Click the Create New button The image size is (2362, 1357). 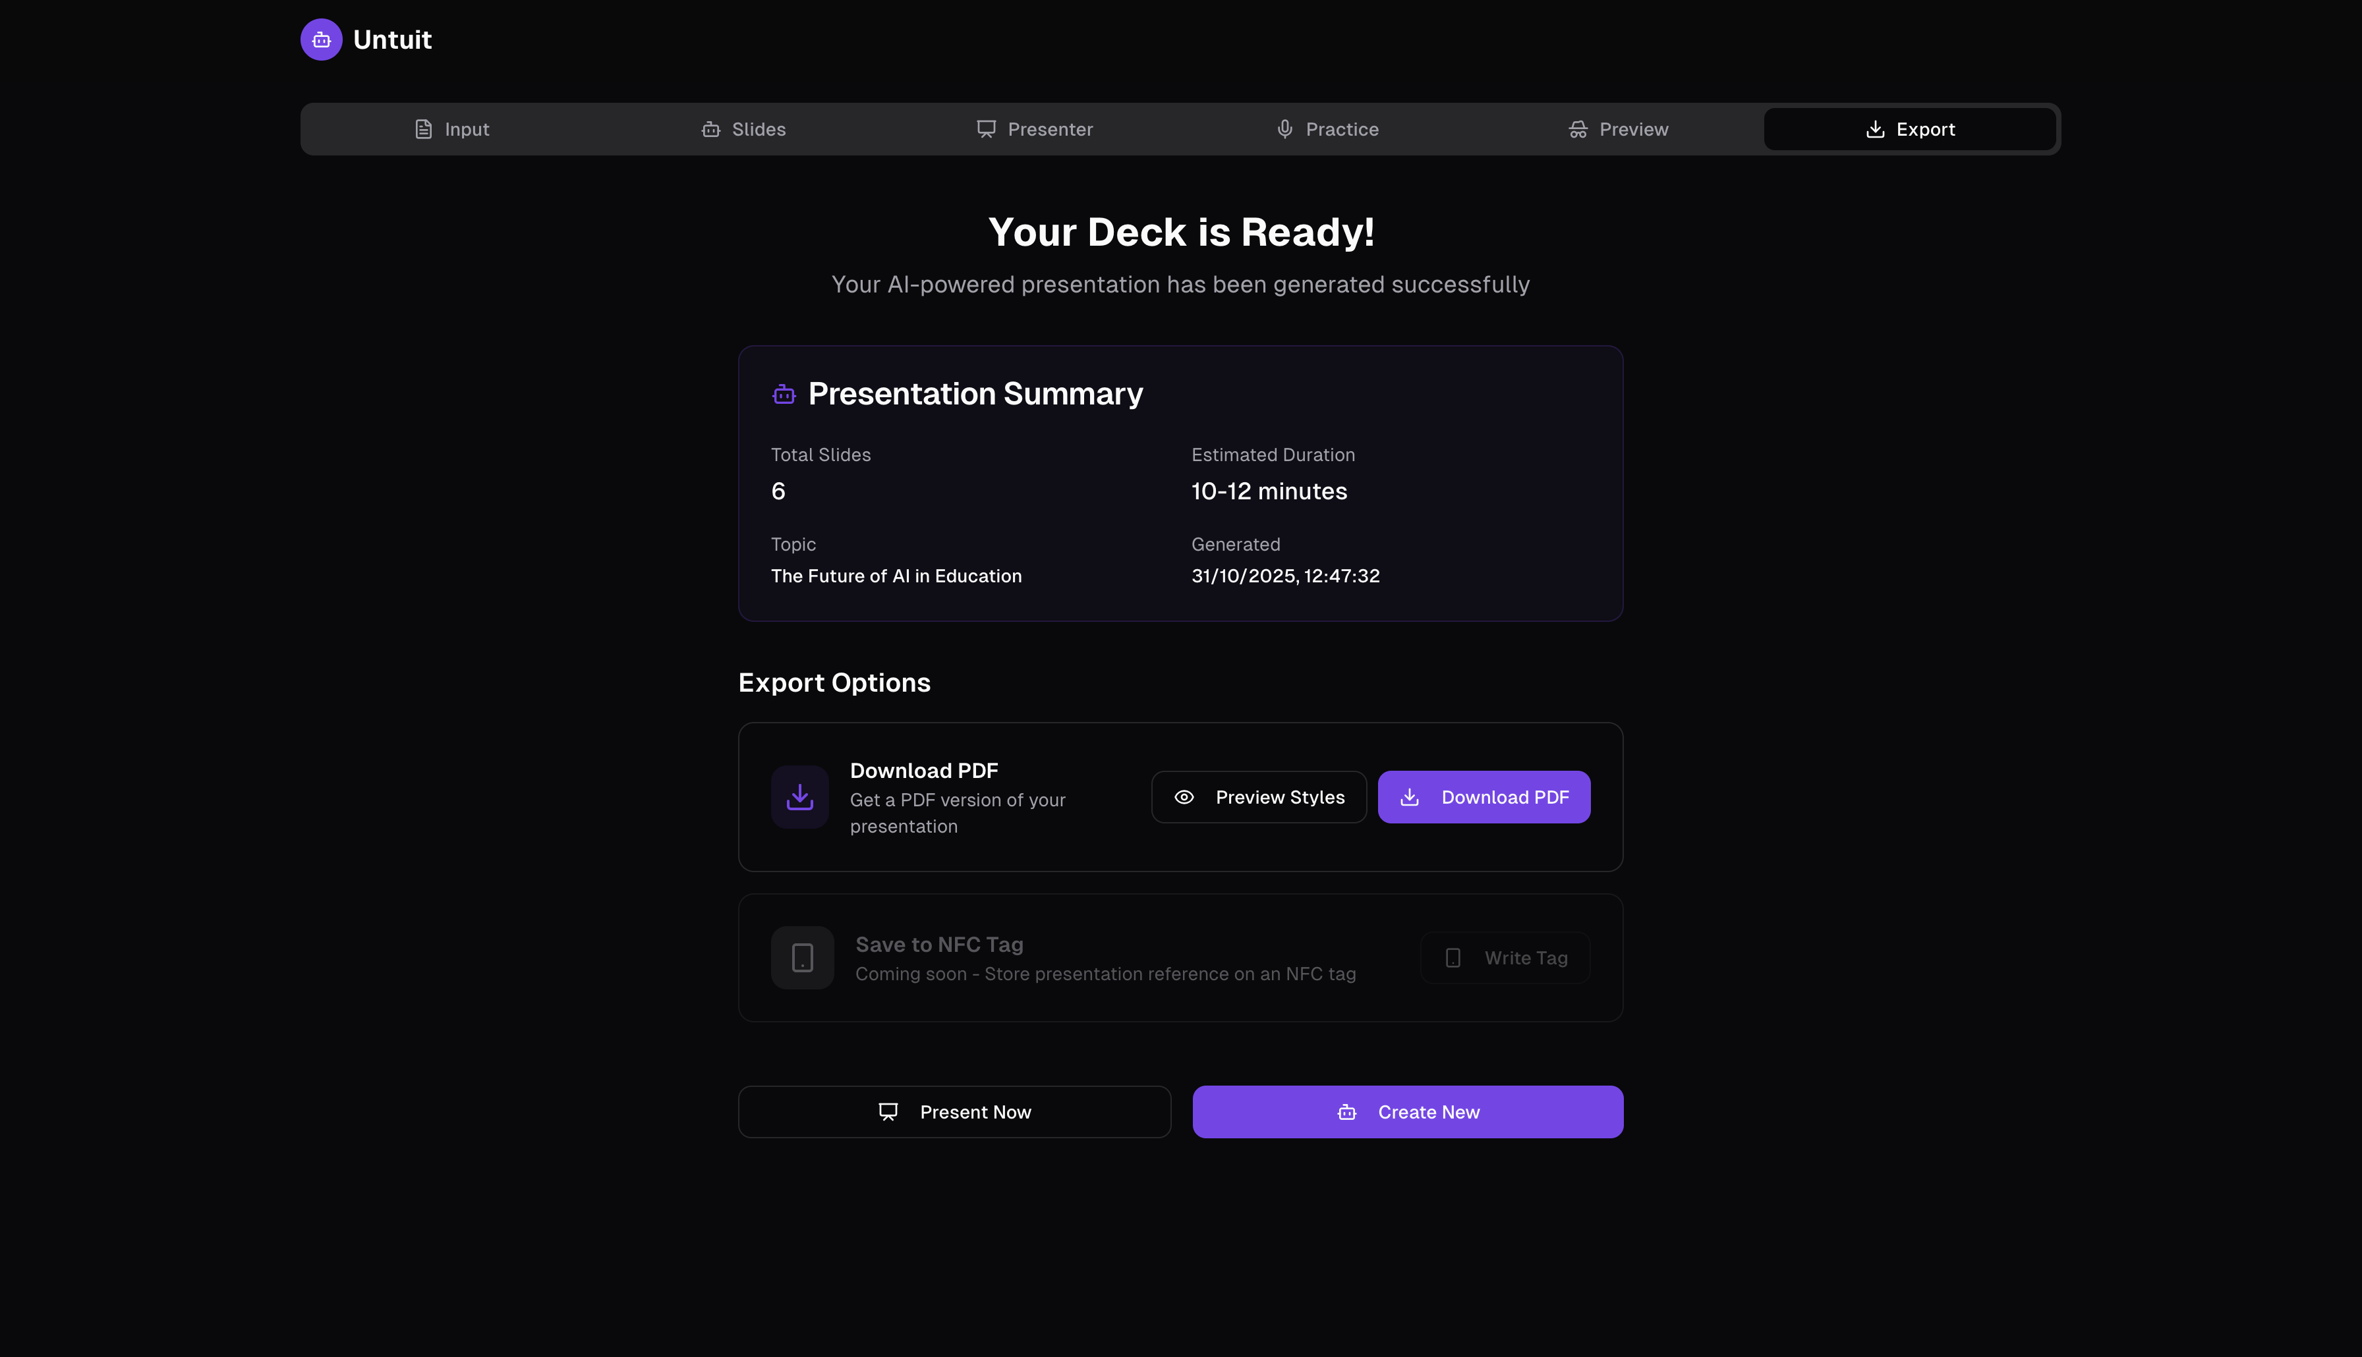[x=1408, y=1112]
